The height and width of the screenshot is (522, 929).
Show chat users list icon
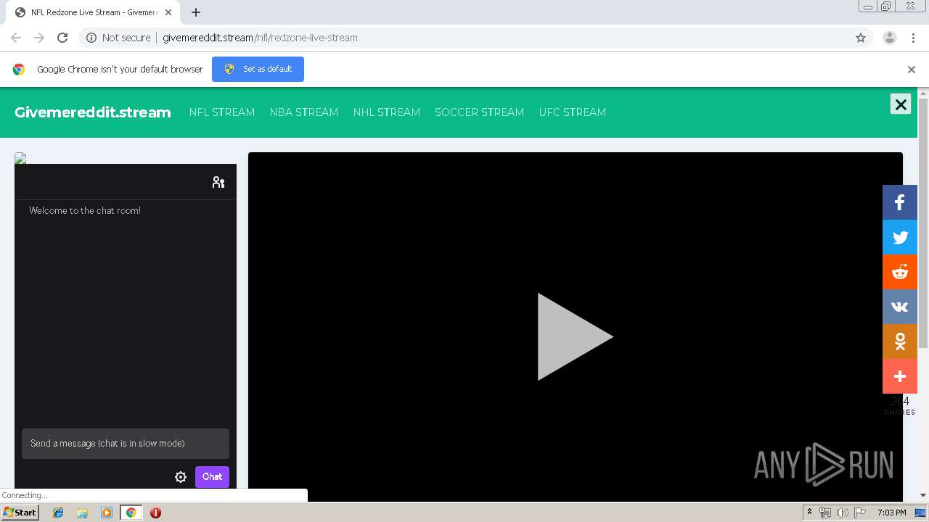[x=218, y=182]
